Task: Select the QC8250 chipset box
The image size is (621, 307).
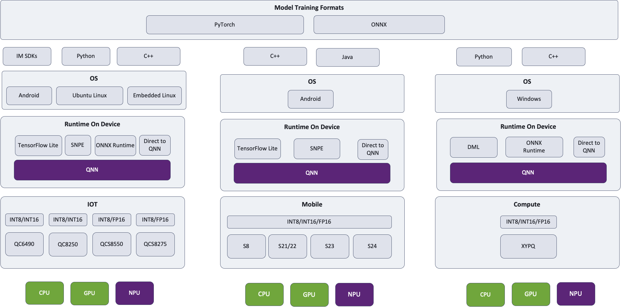Action: coord(68,245)
